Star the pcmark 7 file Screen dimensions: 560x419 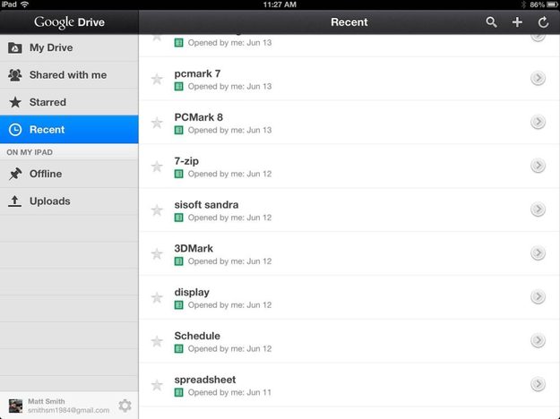[x=157, y=79]
